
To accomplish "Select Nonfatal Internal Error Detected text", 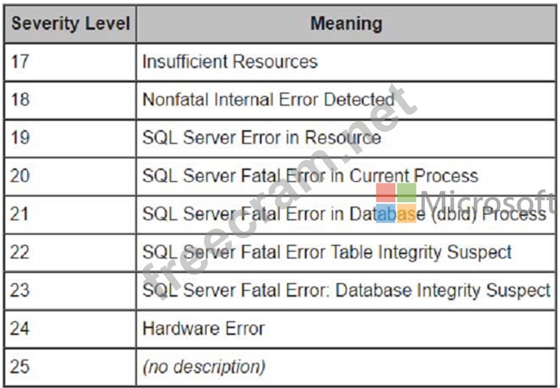I will 268,99.
